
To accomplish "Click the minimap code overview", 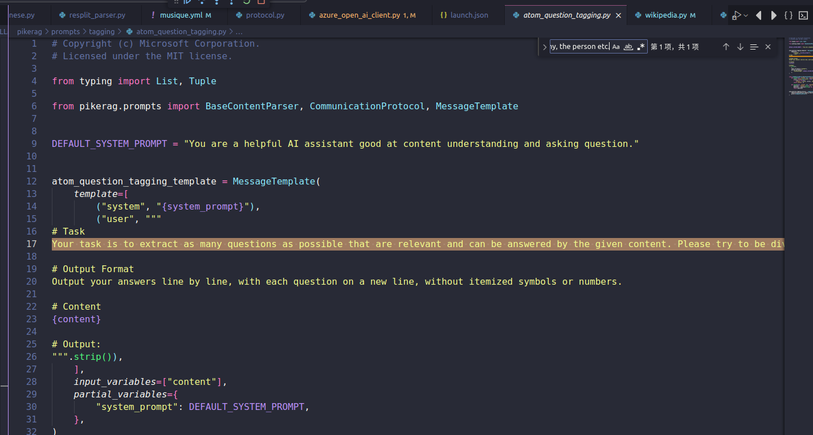I will pyautogui.click(x=798, y=68).
